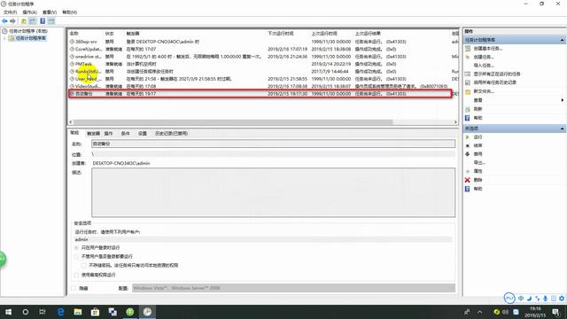Click the task list horizontal scrollbar thumb
This screenshot has height=319, width=567.
point(233,122)
